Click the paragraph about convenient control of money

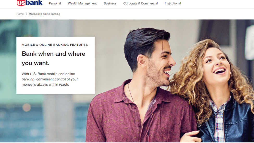[50, 79]
